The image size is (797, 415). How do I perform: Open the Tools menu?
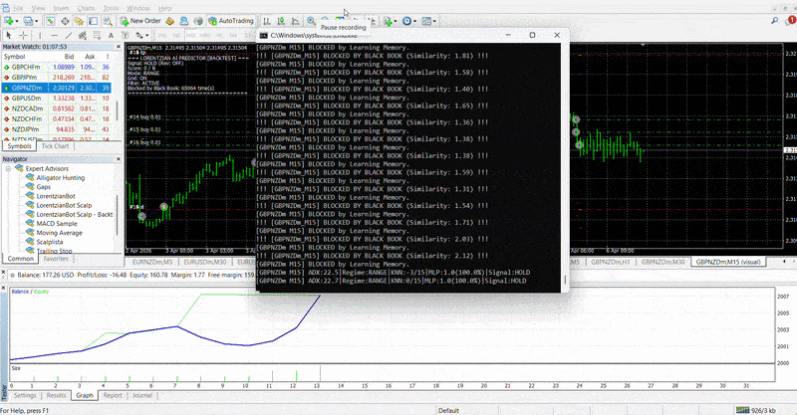click(x=111, y=8)
